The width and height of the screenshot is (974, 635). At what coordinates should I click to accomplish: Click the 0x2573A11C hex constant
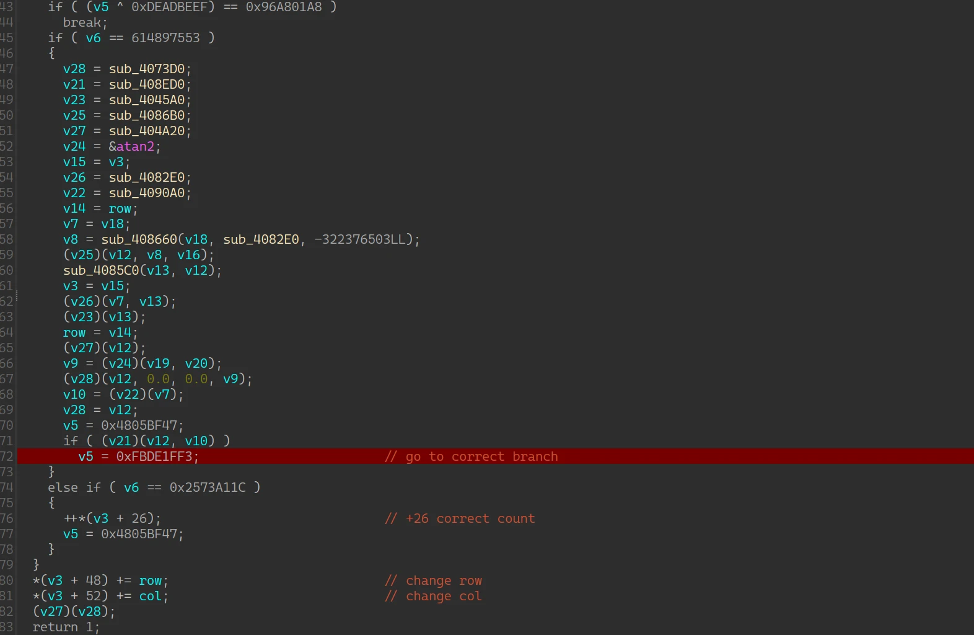[208, 487]
